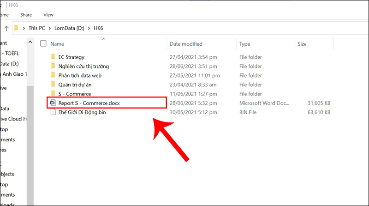Screen dimensions: 369x206
Task: Select the file name Thế Giới Di Động.bin
Action: tap(82, 112)
